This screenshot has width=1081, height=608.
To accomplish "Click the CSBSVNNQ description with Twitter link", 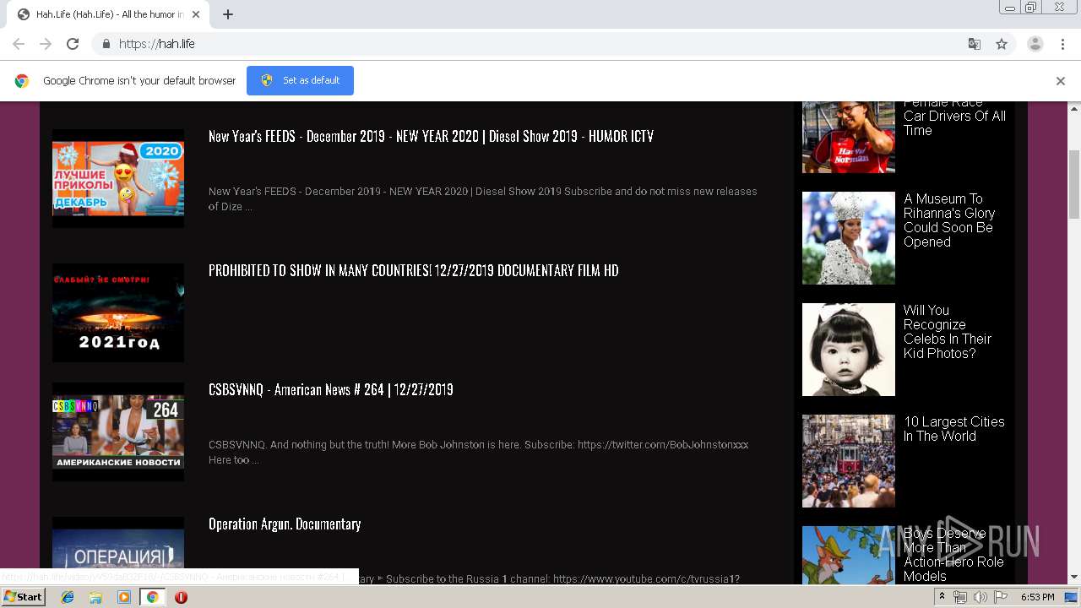I will (479, 452).
